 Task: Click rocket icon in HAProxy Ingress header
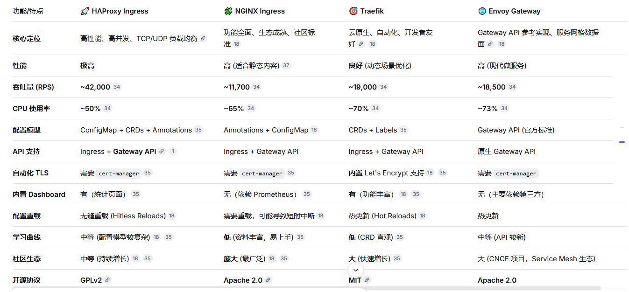(x=85, y=11)
